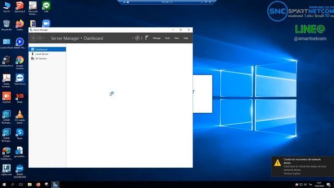Refresh the Server Manager dashboard

pyautogui.click(x=137, y=38)
